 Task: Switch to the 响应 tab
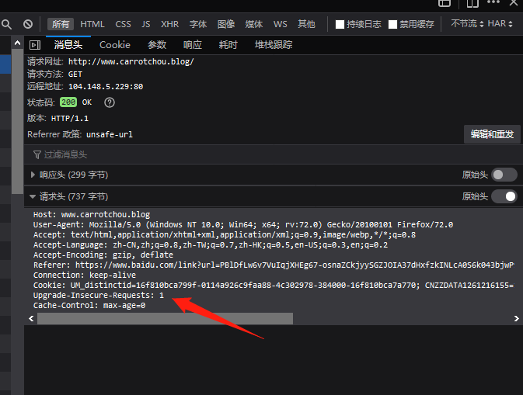tap(193, 45)
